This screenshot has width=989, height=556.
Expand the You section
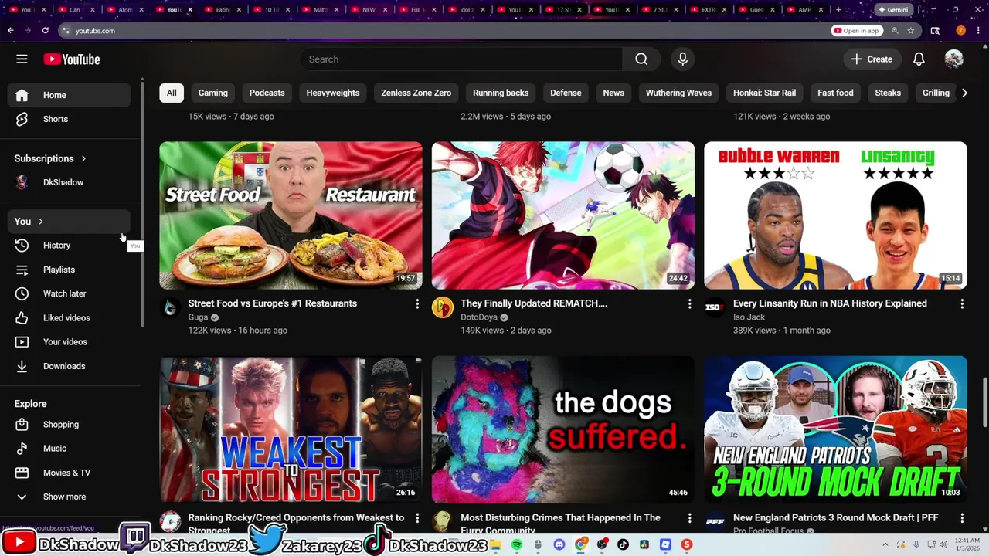(69, 222)
